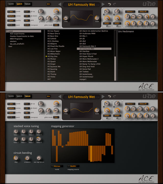The image size is (163, 184).
Task: Open transpose <12 selector in tweak view
Action: 27,117
